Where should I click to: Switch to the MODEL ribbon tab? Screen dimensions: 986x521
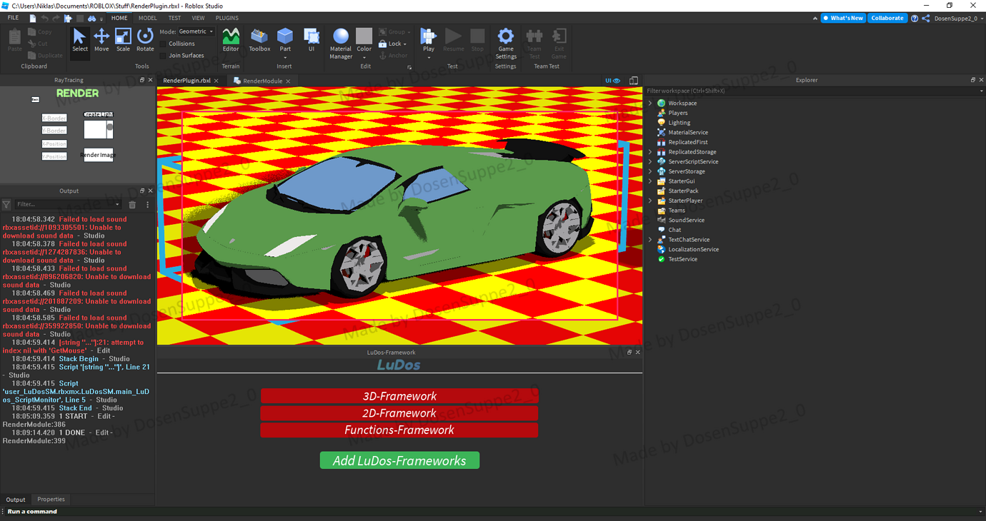coord(147,18)
